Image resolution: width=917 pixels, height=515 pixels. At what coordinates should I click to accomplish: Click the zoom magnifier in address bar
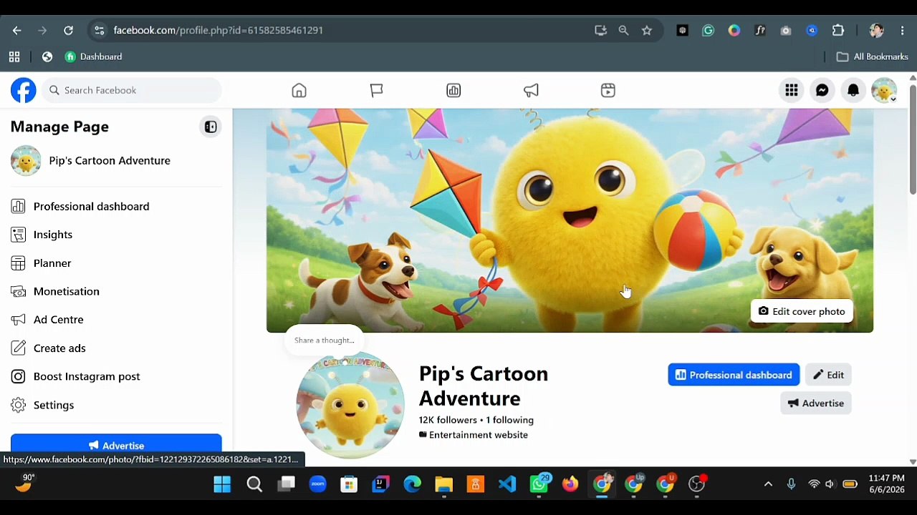623,30
